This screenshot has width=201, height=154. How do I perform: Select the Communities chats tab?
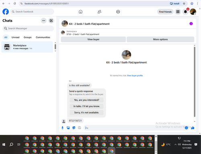click(43, 37)
